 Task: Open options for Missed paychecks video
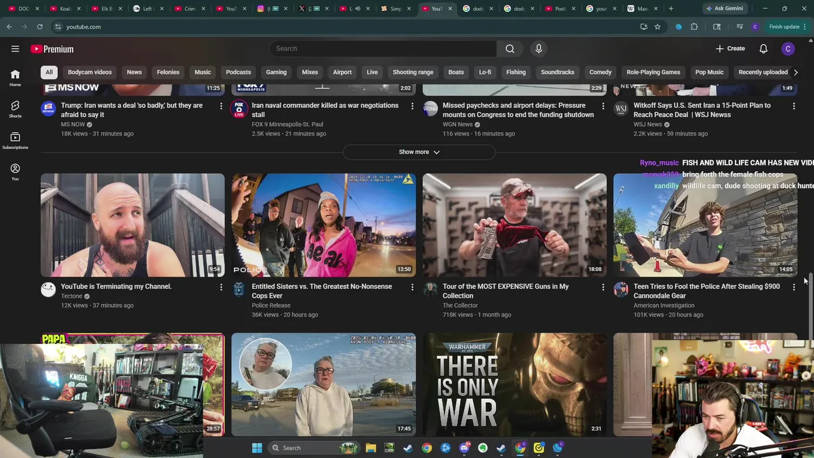tap(603, 106)
